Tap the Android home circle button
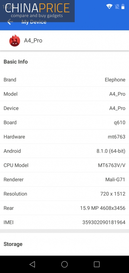Screen dimensions: 129x273 (x=64, y=264)
